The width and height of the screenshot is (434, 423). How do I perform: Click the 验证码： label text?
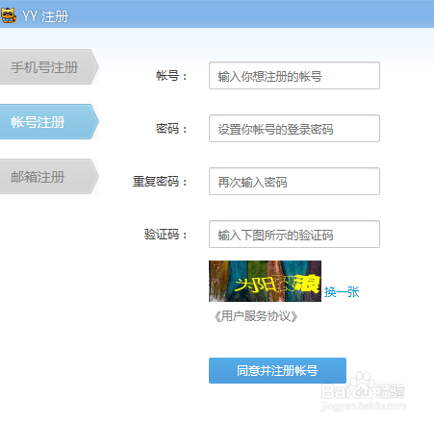coord(166,235)
